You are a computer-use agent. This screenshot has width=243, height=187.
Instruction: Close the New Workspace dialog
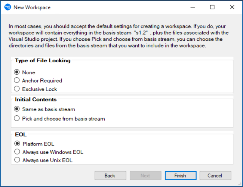pyautogui.click(x=232, y=7)
